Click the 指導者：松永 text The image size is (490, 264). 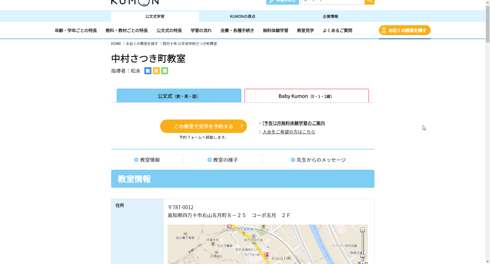coord(126,71)
